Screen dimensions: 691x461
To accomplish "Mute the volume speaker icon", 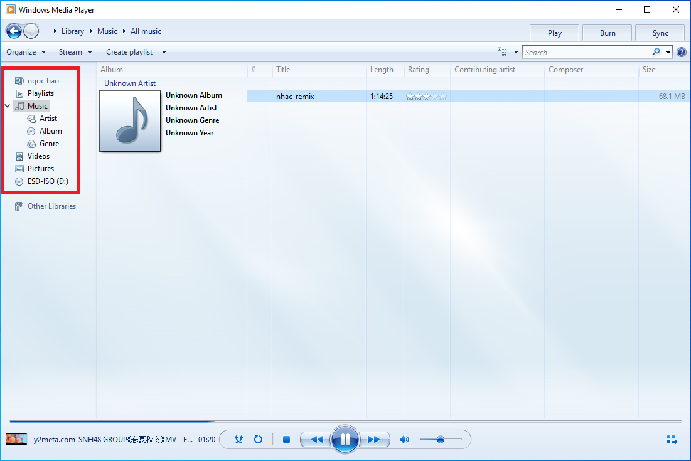I will coord(405,440).
